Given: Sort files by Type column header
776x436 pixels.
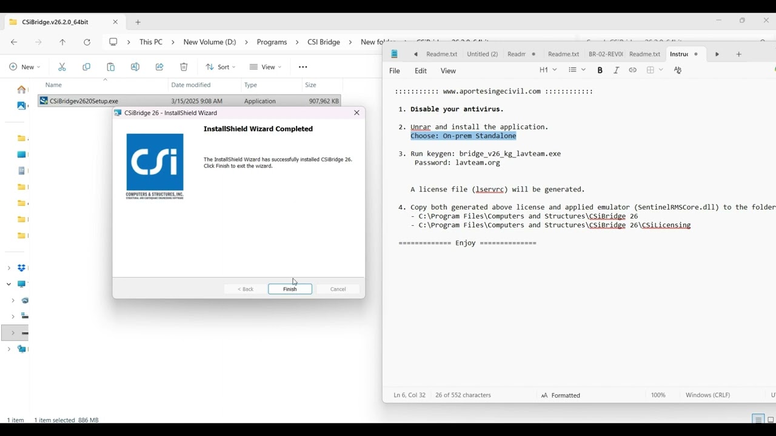Looking at the screenshot, I should (250, 85).
